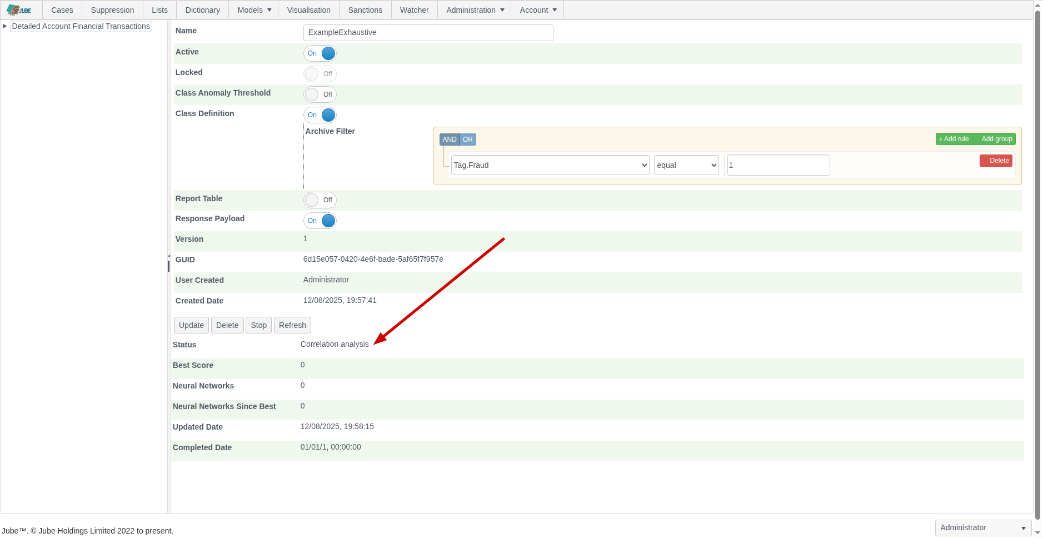Go to the Visualisation menu item
The height and width of the screenshot is (538, 1043).
[308, 10]
